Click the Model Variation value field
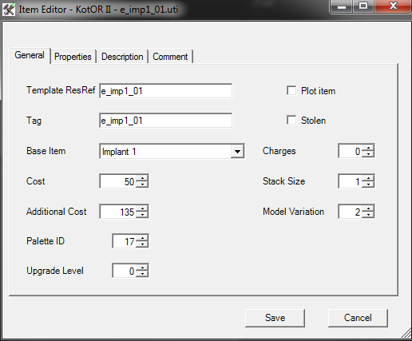The height and width of the screenshot is (341, 412). click(x=350, y=212)
